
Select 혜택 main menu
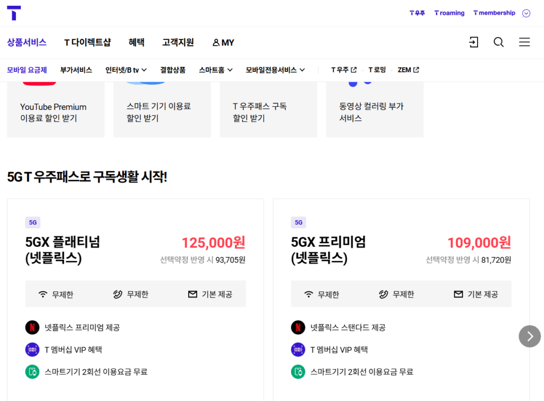coord(137,42)
